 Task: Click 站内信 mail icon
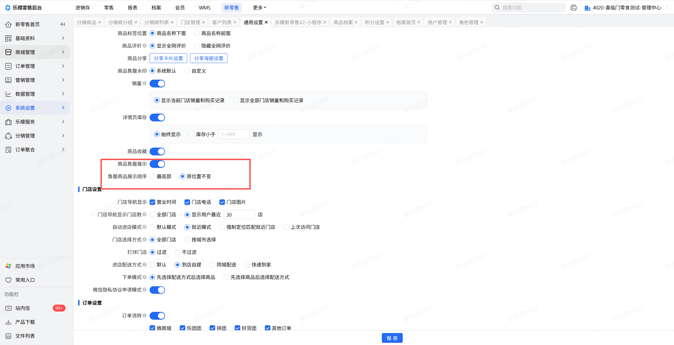(x=8, y=308)
